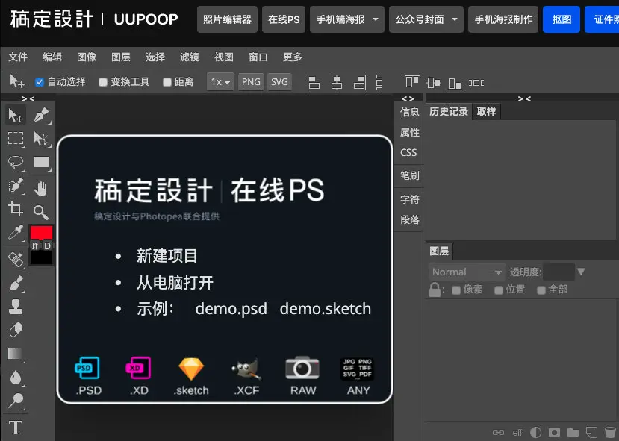Screen dimensions: 619x441
Task: Check the 全部 lock checkbox
Action: coord(541,290)
